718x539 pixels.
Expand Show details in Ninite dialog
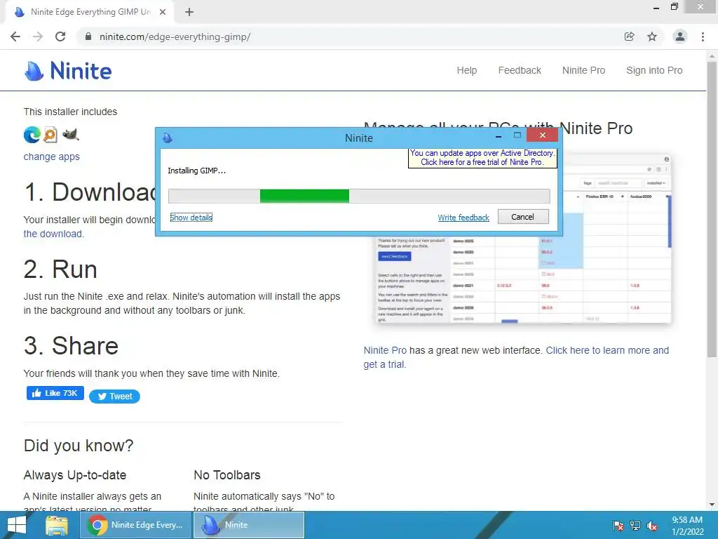point(191,218)
